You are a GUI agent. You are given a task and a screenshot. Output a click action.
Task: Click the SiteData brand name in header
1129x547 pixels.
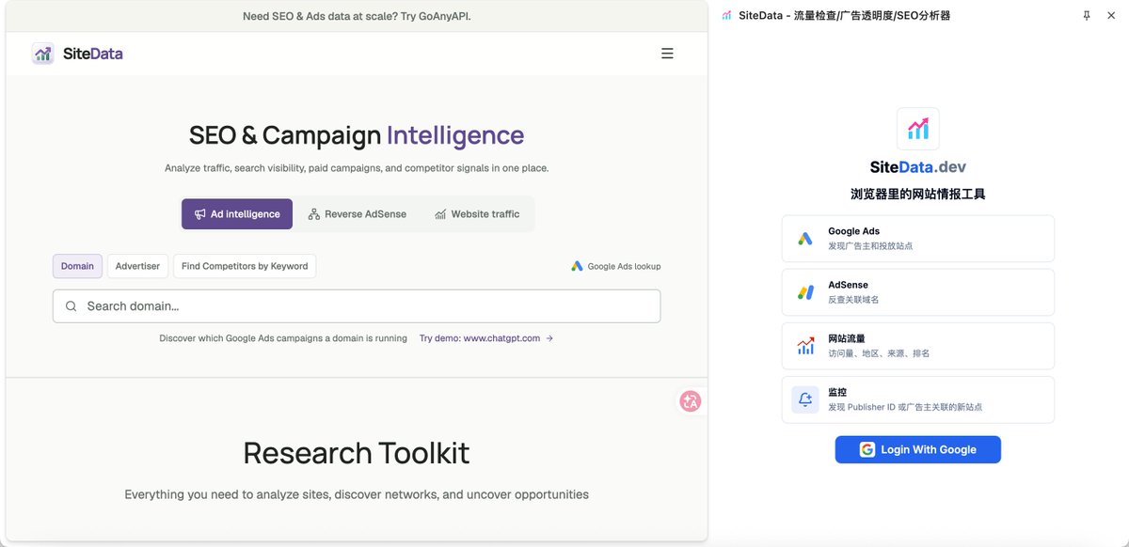[93, 54]
